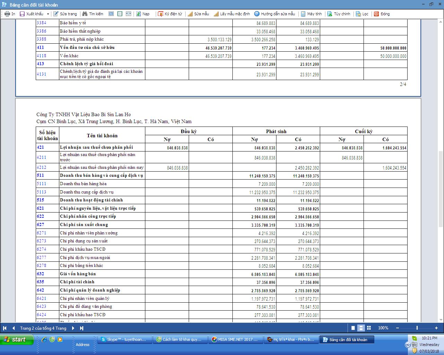Viewport: 444px width, 355px height.
Task: Launch Internet Explorer from quick launch
Action: coord(44,340)
